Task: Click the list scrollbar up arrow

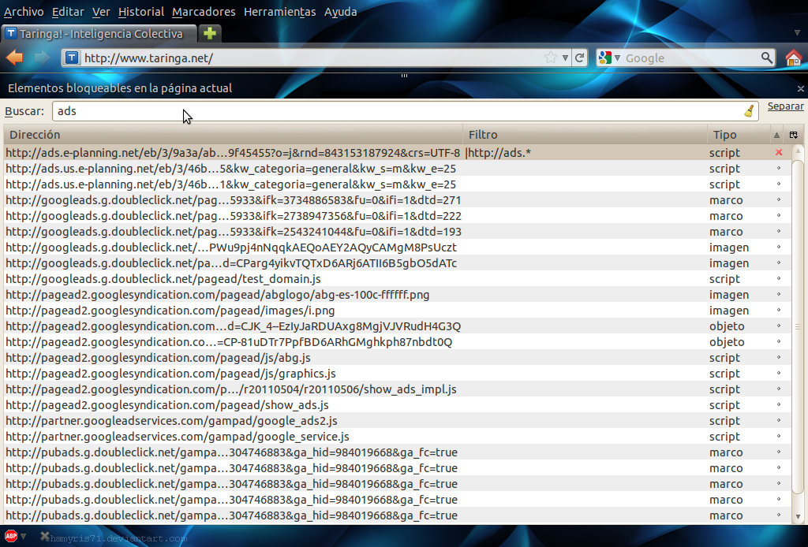Action: point(798,151)
